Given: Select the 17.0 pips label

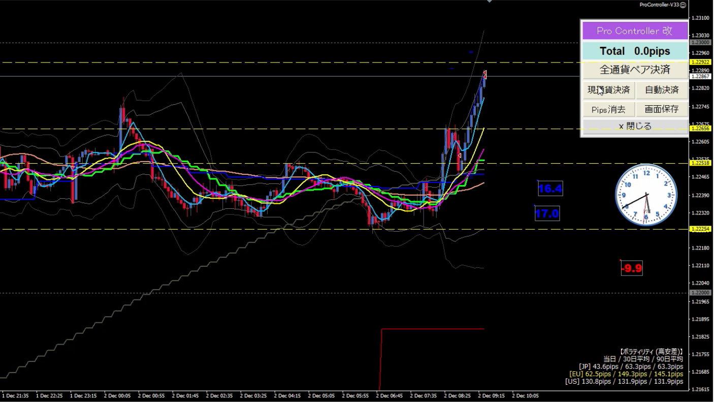Looking at the screenshot, I should point(547,214).
